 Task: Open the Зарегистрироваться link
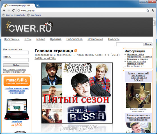pos(14,72)
